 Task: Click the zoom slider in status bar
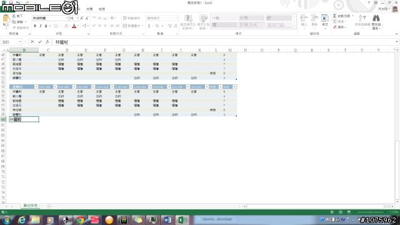point(371,212)
